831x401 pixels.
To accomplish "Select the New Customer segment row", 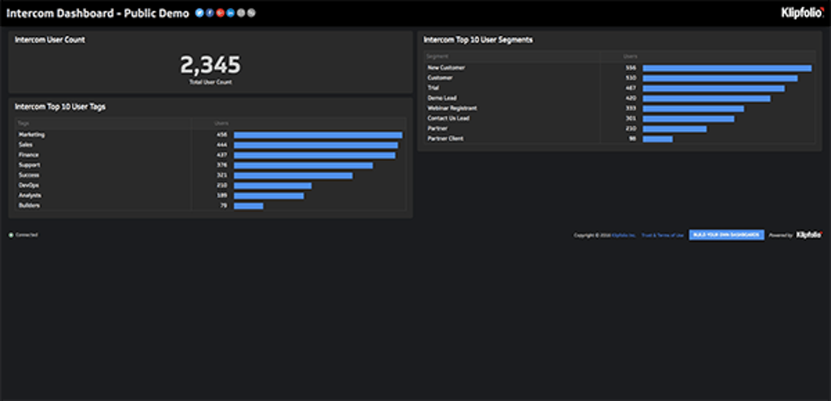I will pyautogui.click(x=446, y=68).
